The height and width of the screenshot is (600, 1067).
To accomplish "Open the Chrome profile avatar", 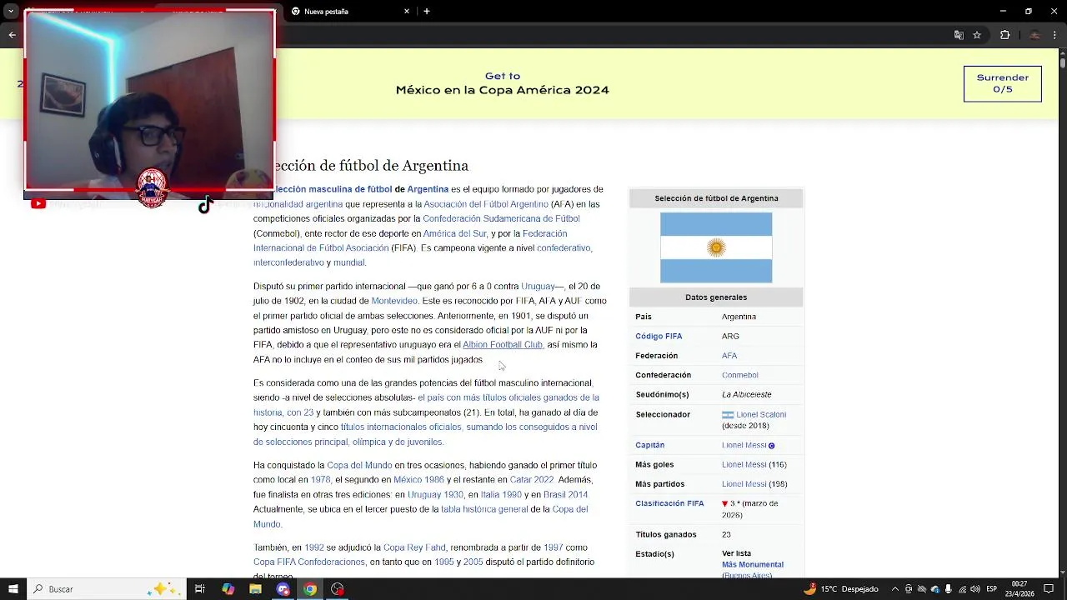I will coord(1034,35).
